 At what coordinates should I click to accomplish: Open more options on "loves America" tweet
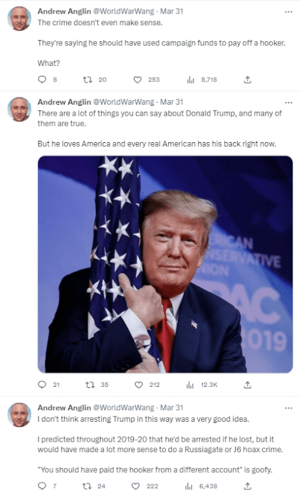click(288, 103)
